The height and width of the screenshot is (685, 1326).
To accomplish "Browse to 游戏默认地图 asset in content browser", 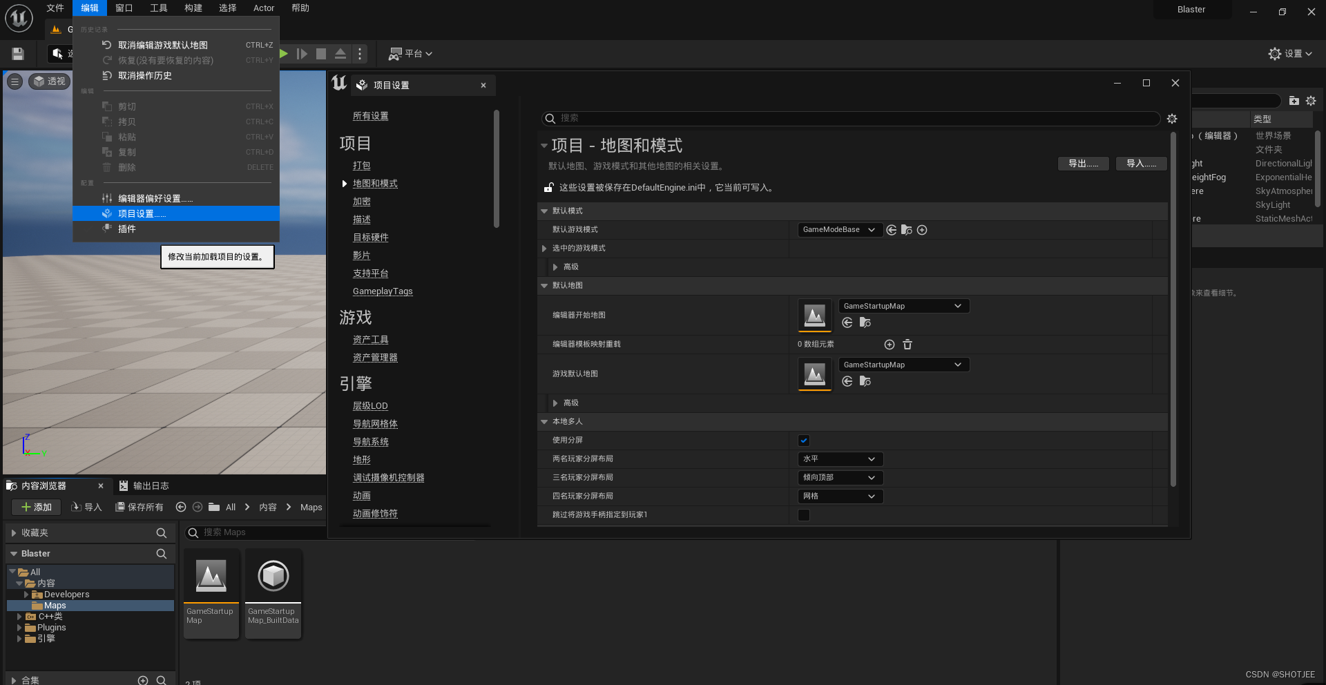I will tap(865, 381).
